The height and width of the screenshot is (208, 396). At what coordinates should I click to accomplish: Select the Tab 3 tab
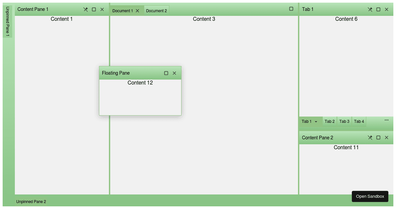click(344, 121)
